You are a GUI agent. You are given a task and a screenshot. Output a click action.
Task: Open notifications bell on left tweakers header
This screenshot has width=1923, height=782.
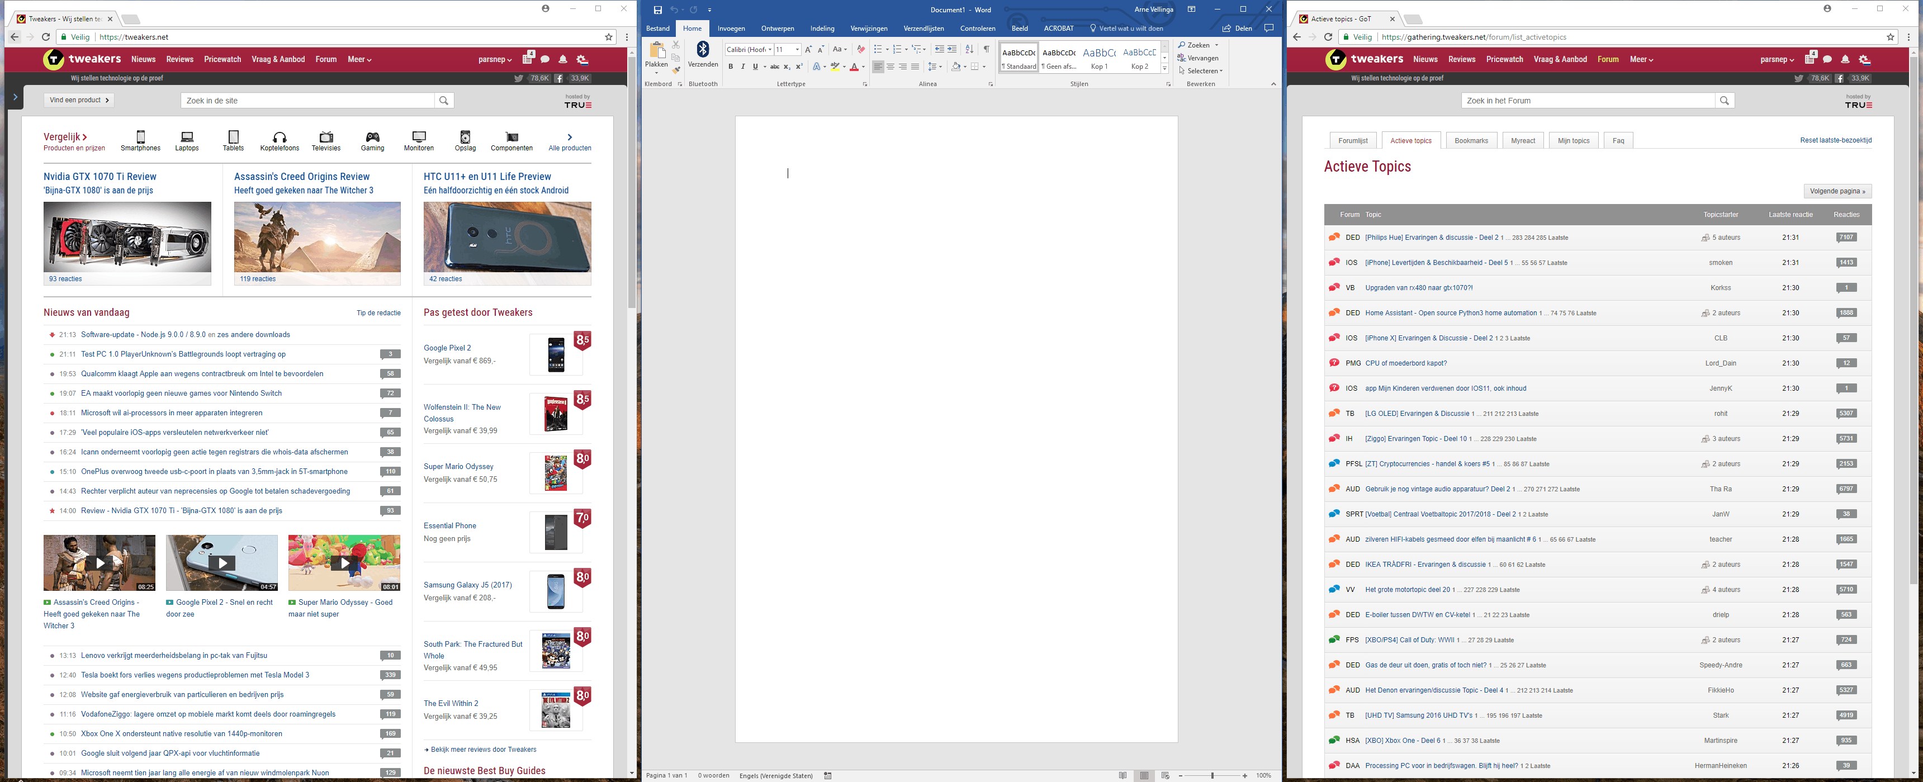pos(563,59)
